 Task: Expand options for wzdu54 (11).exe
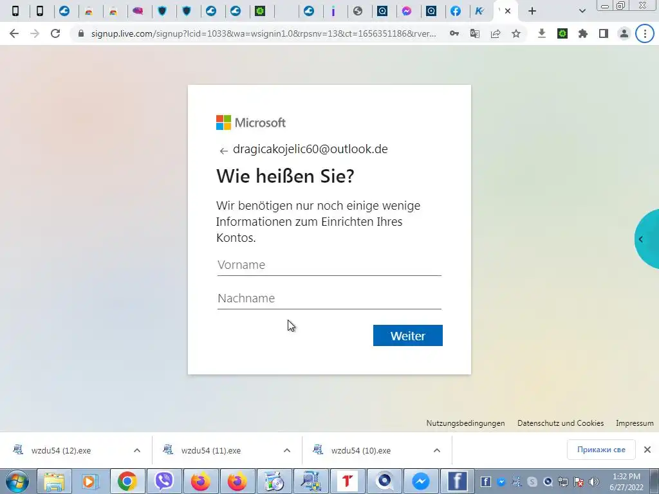tap(287, 450)
